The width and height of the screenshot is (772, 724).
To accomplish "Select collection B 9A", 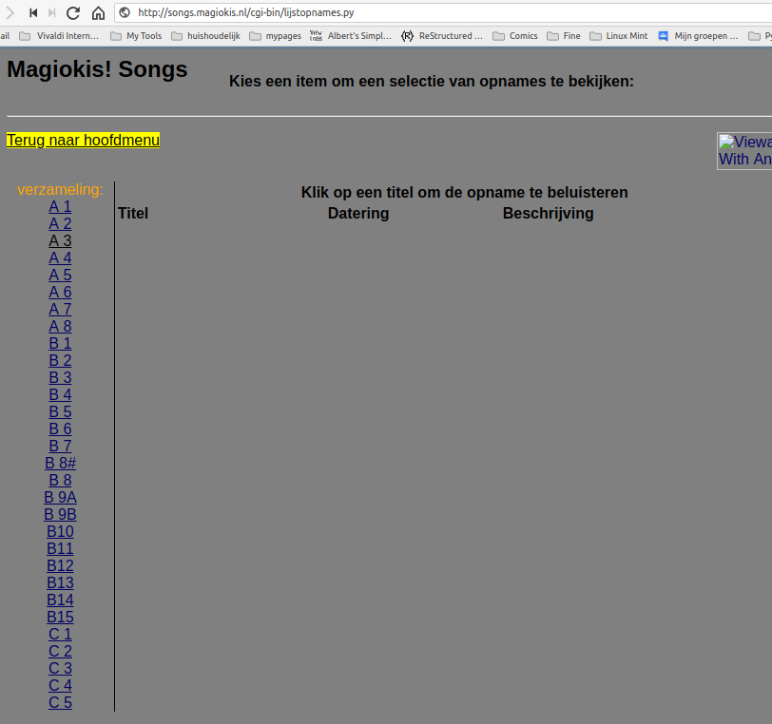I will (x=60, y=498).
